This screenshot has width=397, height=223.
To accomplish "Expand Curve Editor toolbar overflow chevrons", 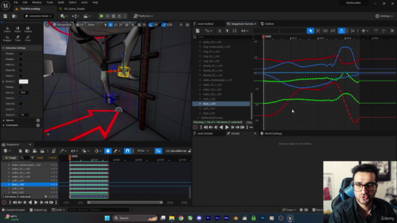I will click(392, 31).
